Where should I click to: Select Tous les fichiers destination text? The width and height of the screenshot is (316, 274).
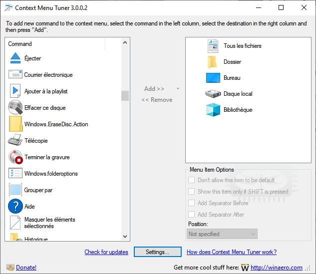click(x=243, y=46)
